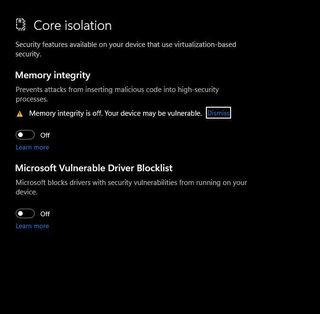
Task: Click the 'Microsoft blocks drivers' description text
Action: (131, 182)
